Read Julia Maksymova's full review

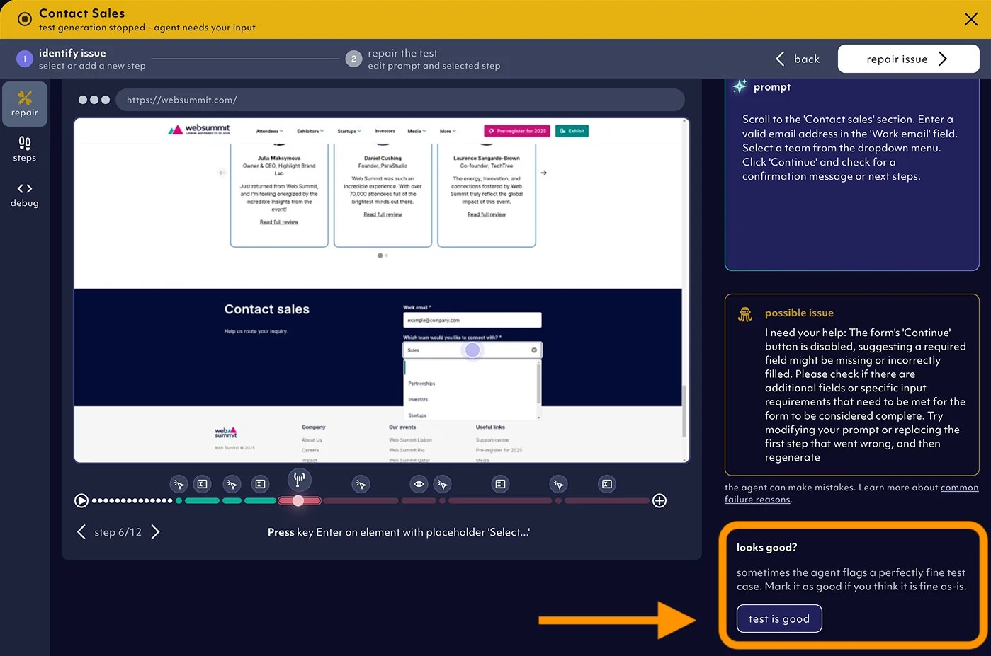[279, 222]
